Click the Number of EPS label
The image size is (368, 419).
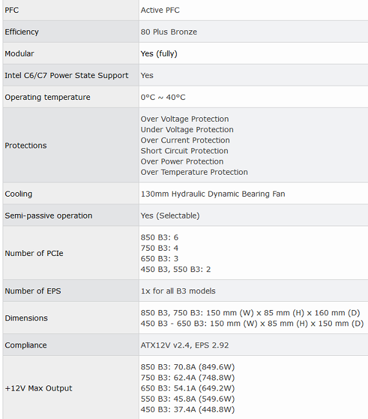pyautogui.click(x=33, y=291)
